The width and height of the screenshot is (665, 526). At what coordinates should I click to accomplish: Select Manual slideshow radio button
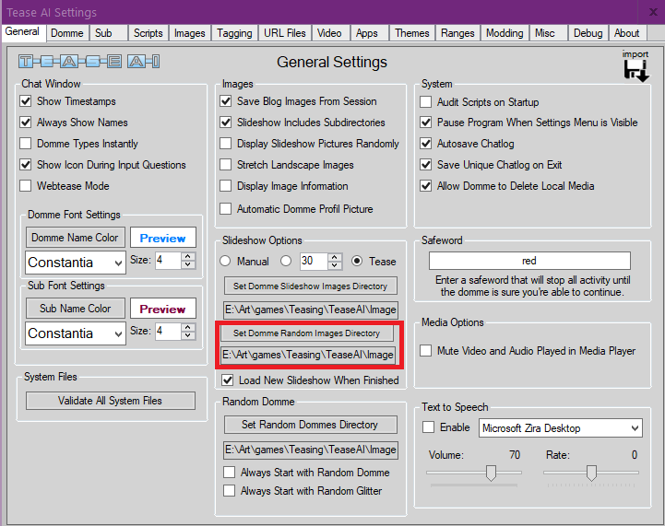click(x=225, y=261)
